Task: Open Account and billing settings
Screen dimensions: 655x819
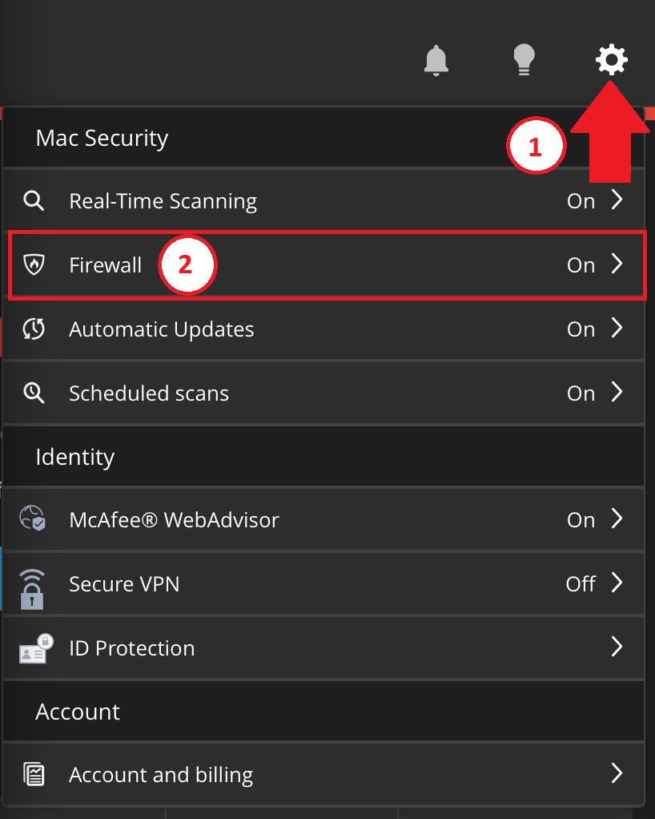Action: click(161, 774)
